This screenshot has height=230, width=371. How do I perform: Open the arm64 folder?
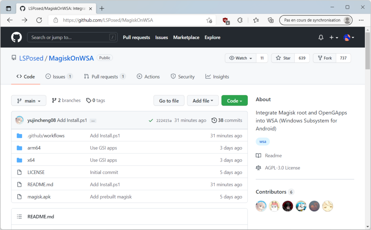point(34,148)
